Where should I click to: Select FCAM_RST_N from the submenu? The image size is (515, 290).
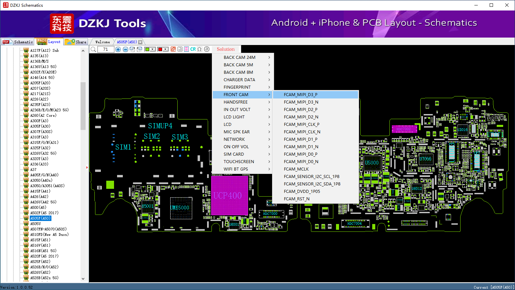pos(315,199)
